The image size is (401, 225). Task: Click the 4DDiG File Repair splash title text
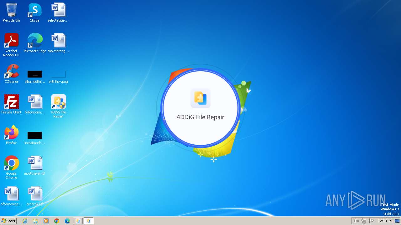[200, 117]
